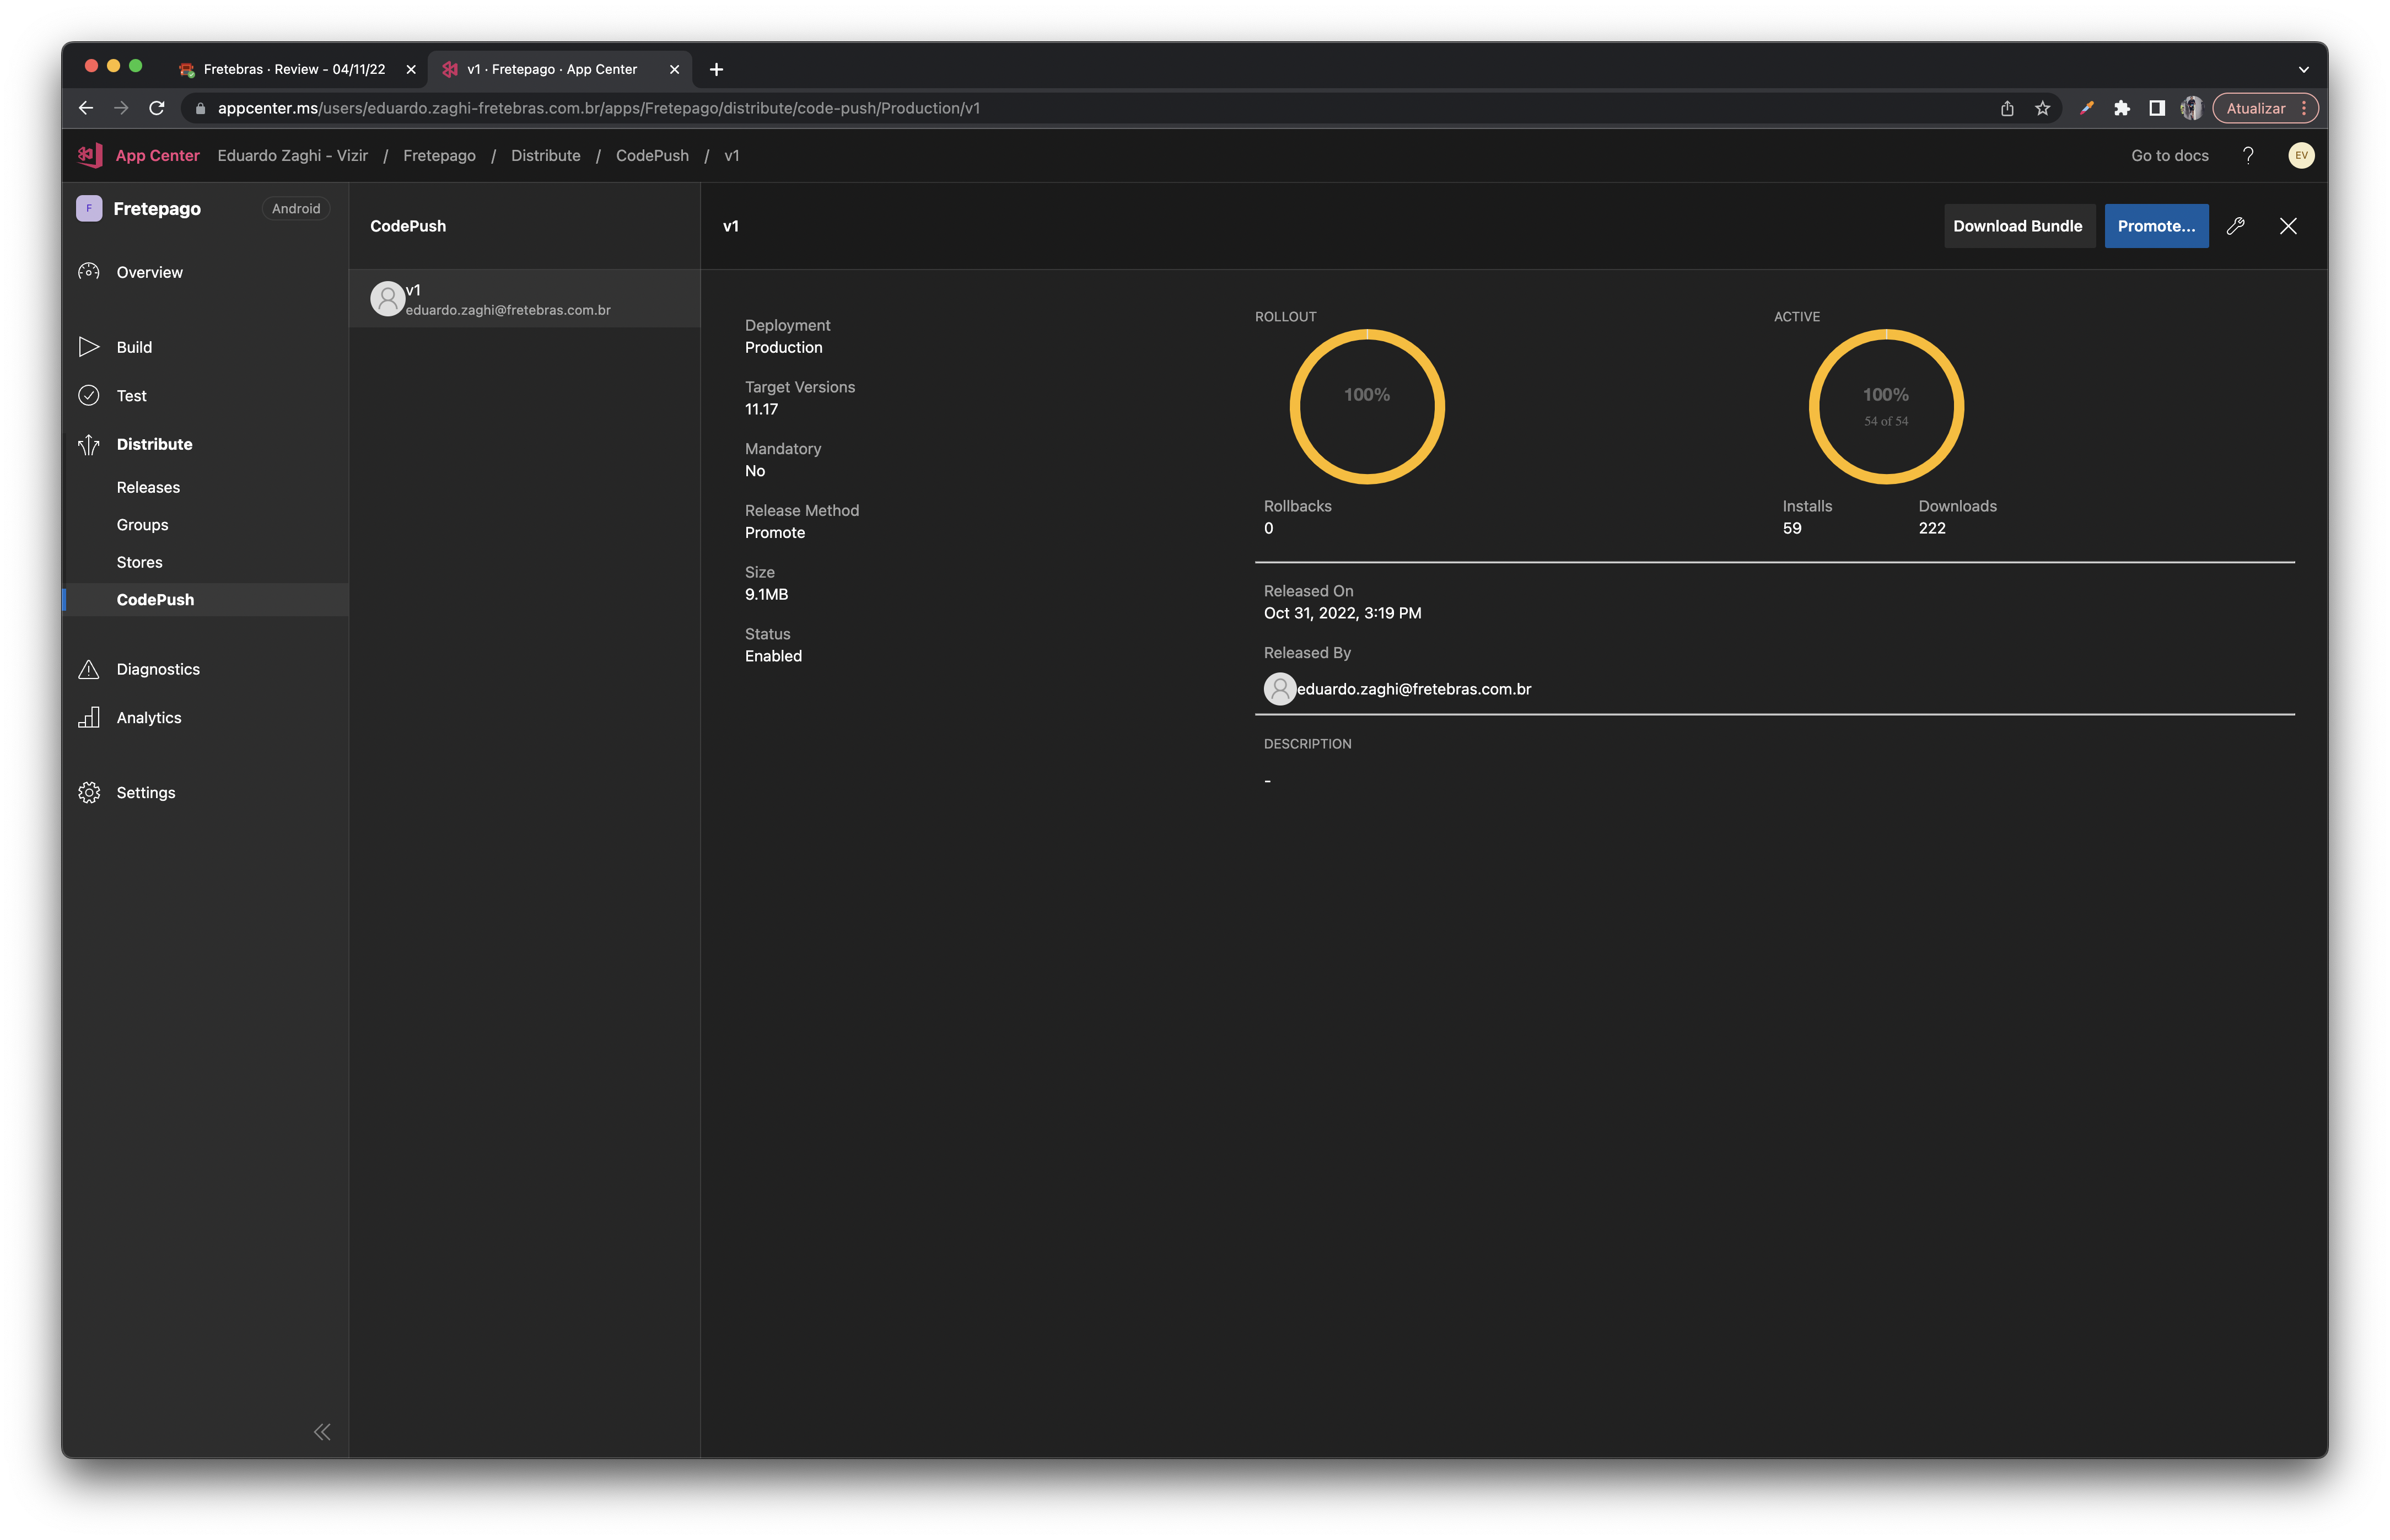Switch to Fretebras Review browser tab
This screenshot has height=1540, width=2390.
tap(294, 69)
